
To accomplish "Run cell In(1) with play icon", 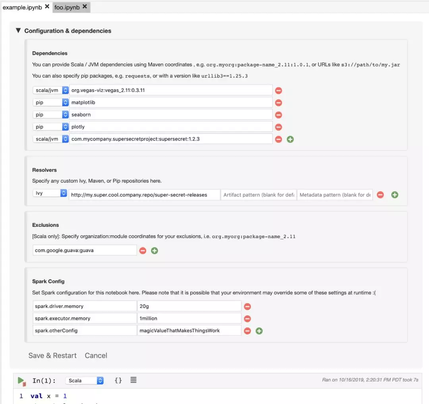I will (21, 381).
